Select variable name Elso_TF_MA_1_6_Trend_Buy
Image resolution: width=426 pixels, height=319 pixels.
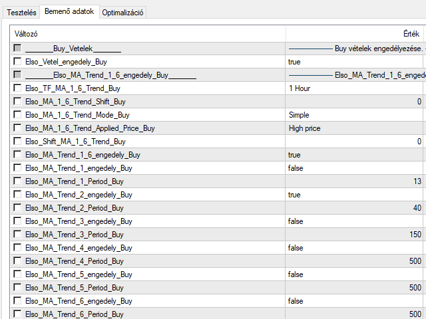[x=73, y=88]
